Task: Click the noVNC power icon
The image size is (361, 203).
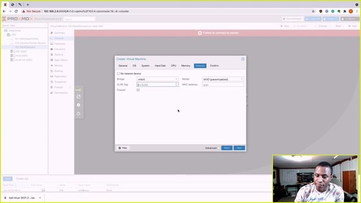Action: coord(78,114)
